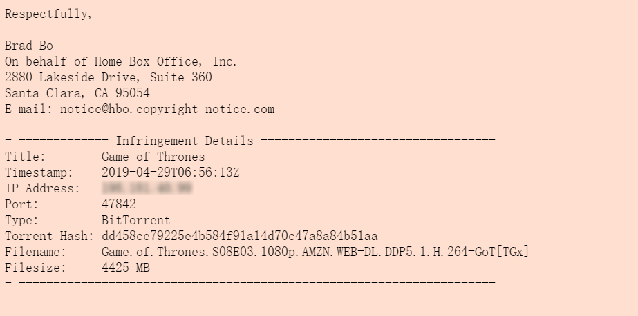This screenshot has width=638, height=316.
Task: Click the Game.of.Thrones.S08E03 filename
Action: click(315, 252)
